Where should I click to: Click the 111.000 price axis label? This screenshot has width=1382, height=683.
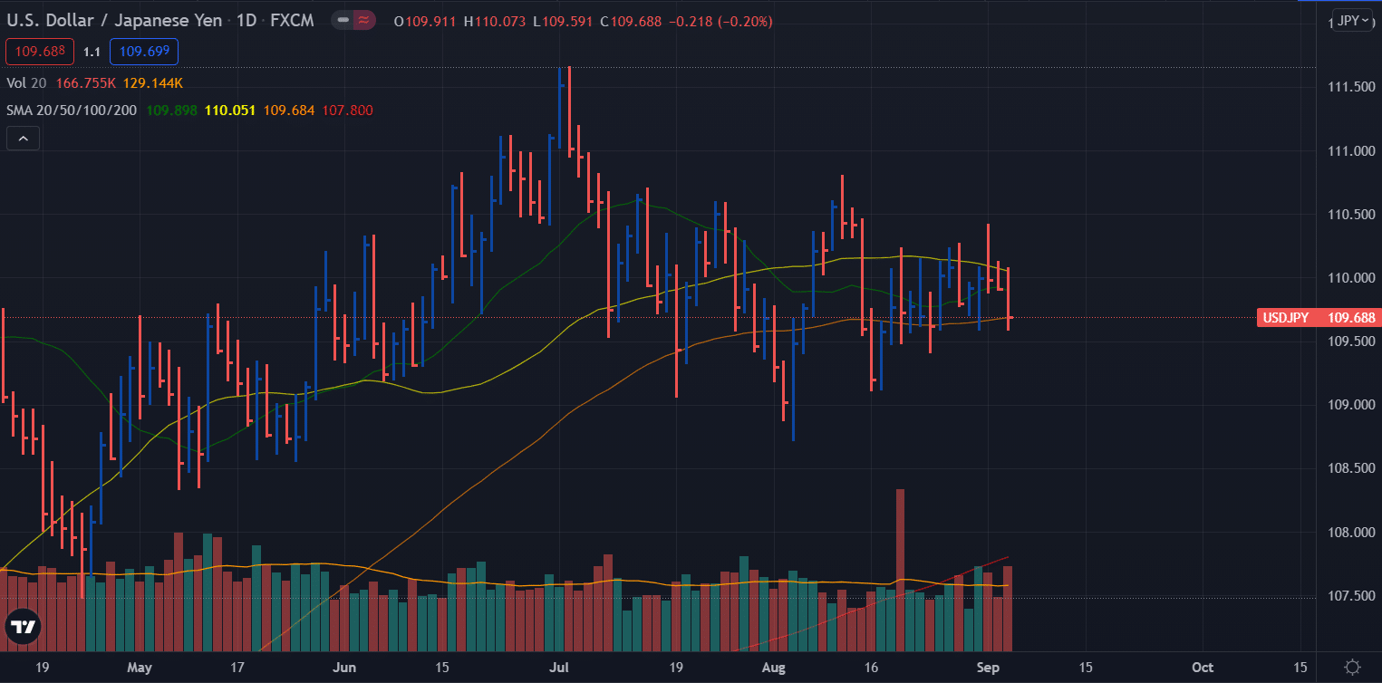[1351, 150]
